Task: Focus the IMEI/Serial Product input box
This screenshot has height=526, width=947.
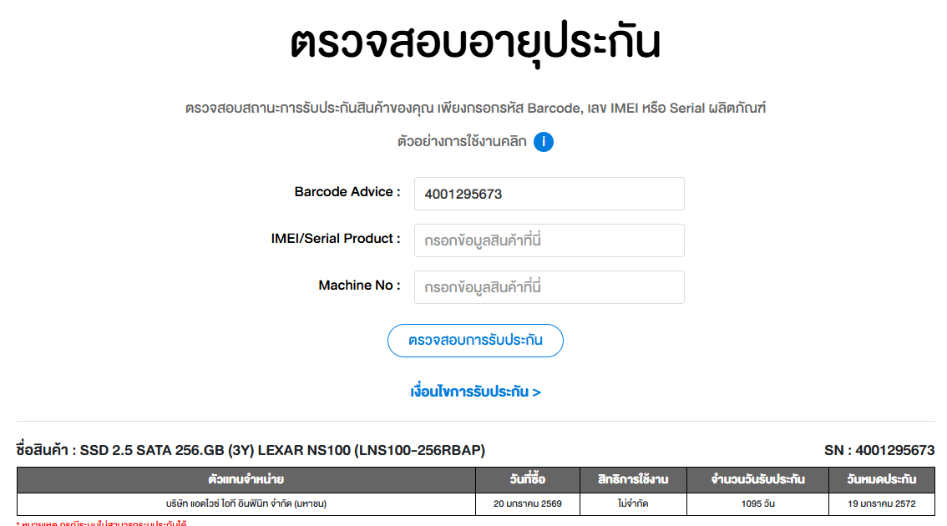Action: 549,240
